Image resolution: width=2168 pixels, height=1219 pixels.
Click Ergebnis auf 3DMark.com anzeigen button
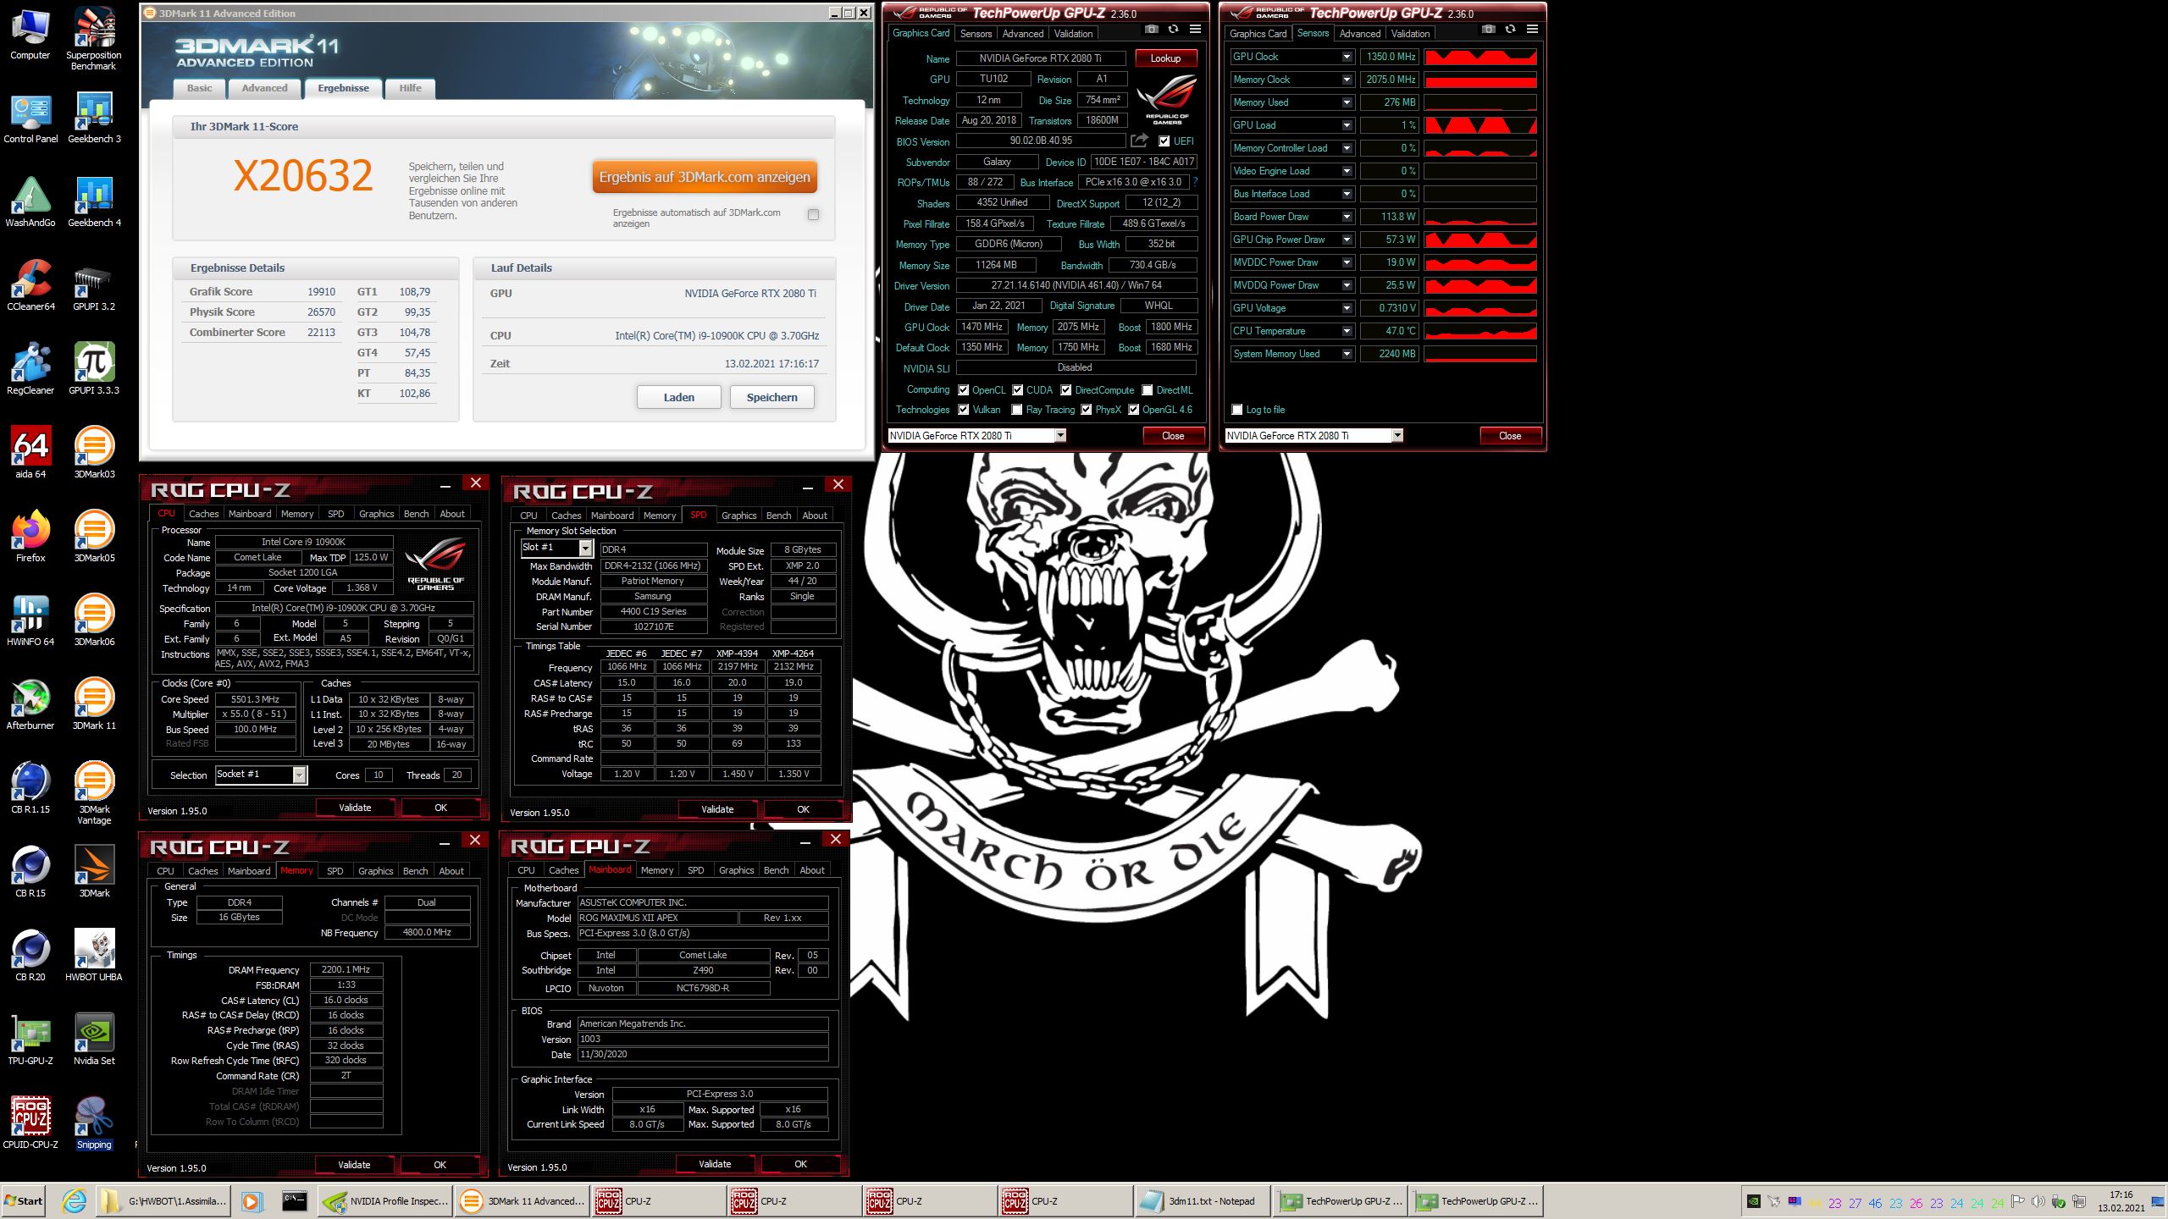pos(705,177)
